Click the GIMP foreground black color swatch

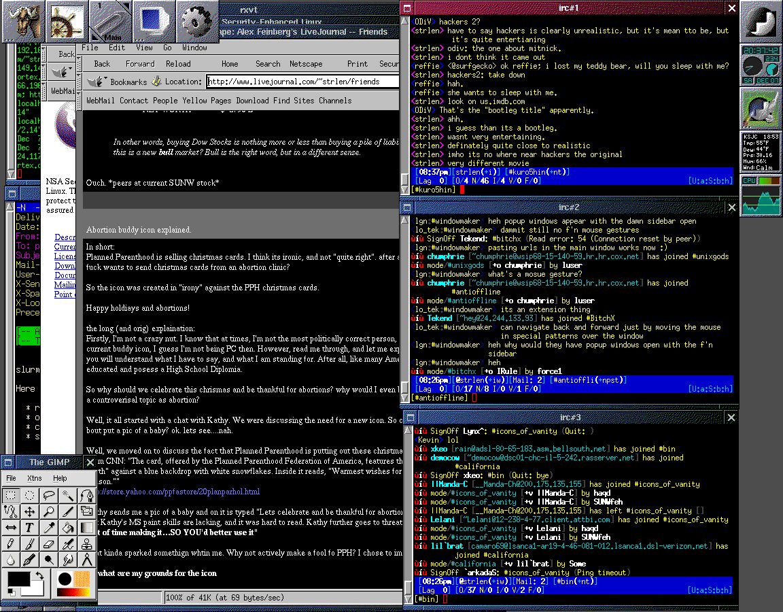click(18, 579)
